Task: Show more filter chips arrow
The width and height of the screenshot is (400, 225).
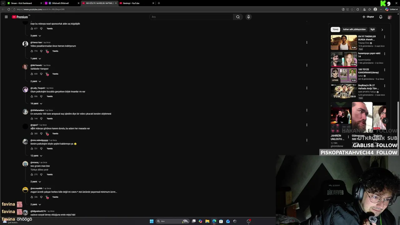Action: (382, 30)
